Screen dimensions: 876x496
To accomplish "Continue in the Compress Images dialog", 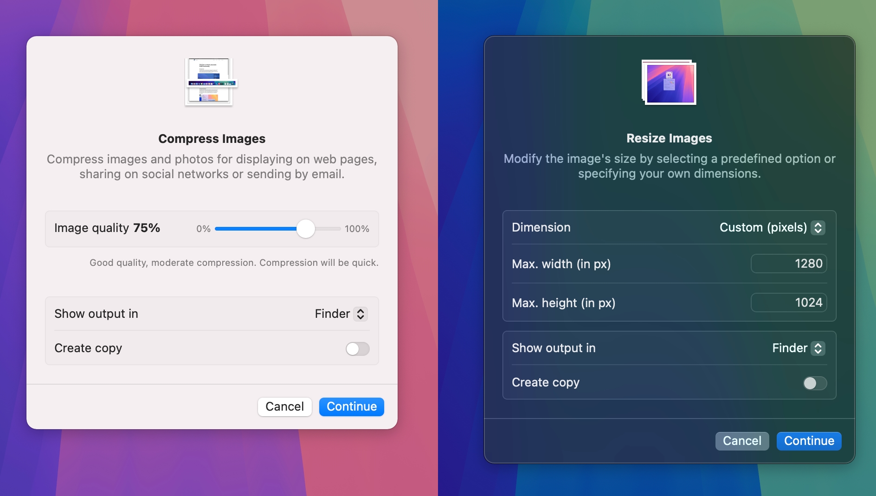I will 352,406.
